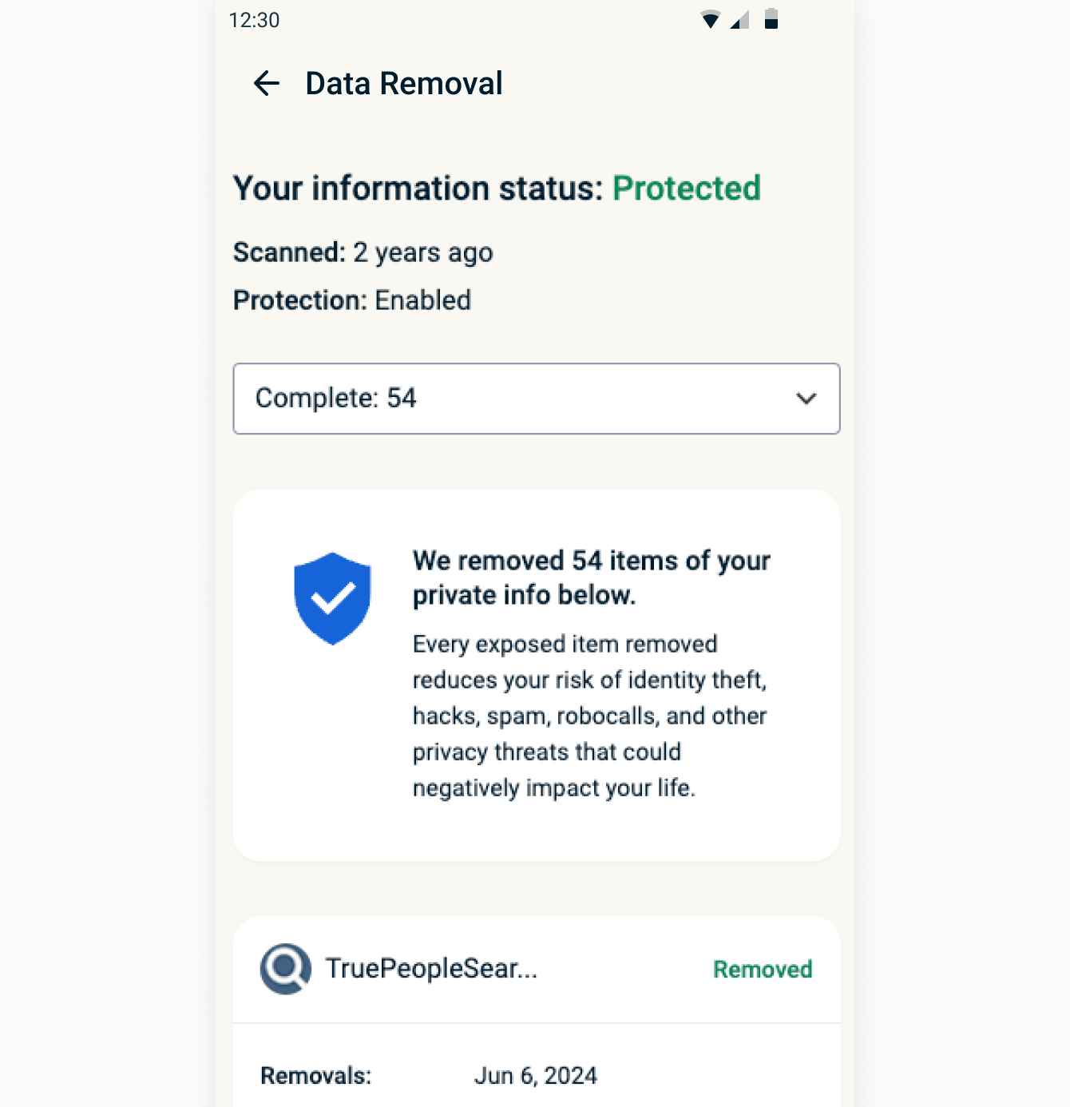This screenshot has width=1070, height=1107.
Task: Tap the back arrow icon
Action: [266, 83]
